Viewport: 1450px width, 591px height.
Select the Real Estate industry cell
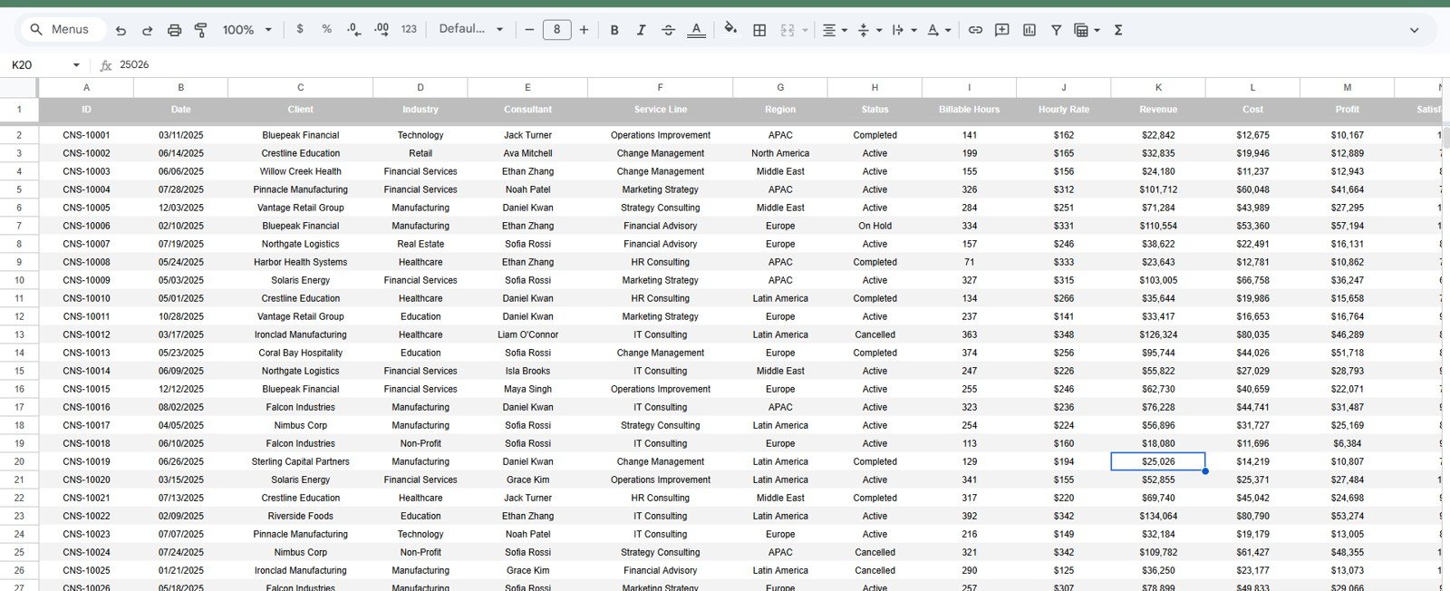click(x=420, y=244)
